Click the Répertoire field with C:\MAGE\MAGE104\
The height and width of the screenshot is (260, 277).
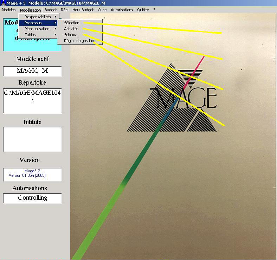click(32, 101)
